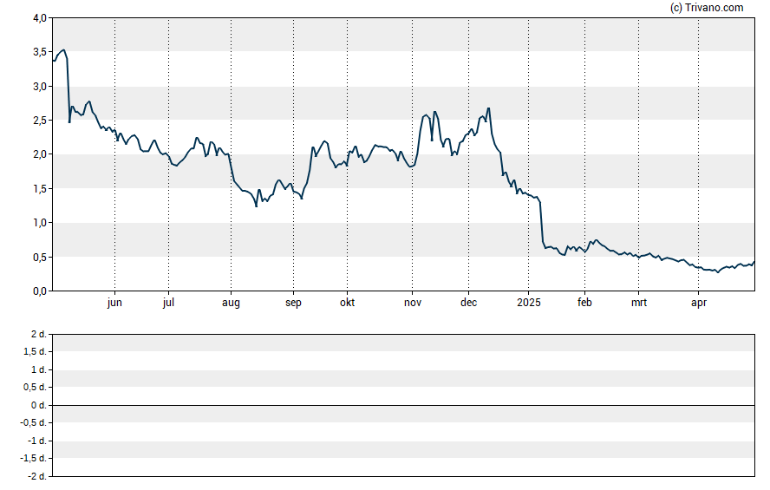The height and width of the screenshot is (490, 770).
Task: Click the '-2 d.' lower axis label
Action: pyautogui.click(x=36, y=476)
